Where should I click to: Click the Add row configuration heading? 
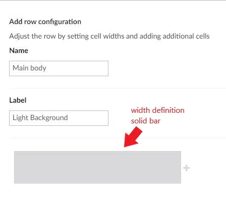coord(45,22)
